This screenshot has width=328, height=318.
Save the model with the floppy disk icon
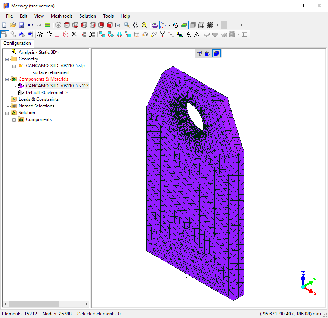22,25
